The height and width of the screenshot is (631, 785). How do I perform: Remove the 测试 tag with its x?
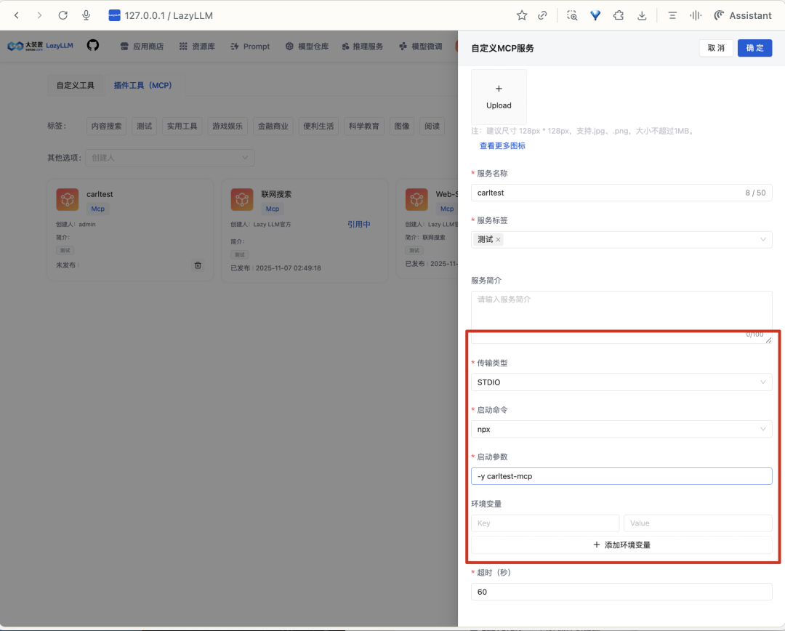(498, 240)
